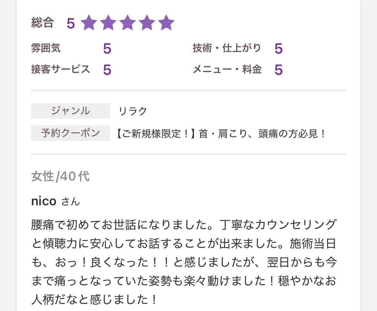The width and height of the screenshot is (377, 311).
Task: Click the third purple rating star
Action: pyautogui.click(x=128, y=23)
